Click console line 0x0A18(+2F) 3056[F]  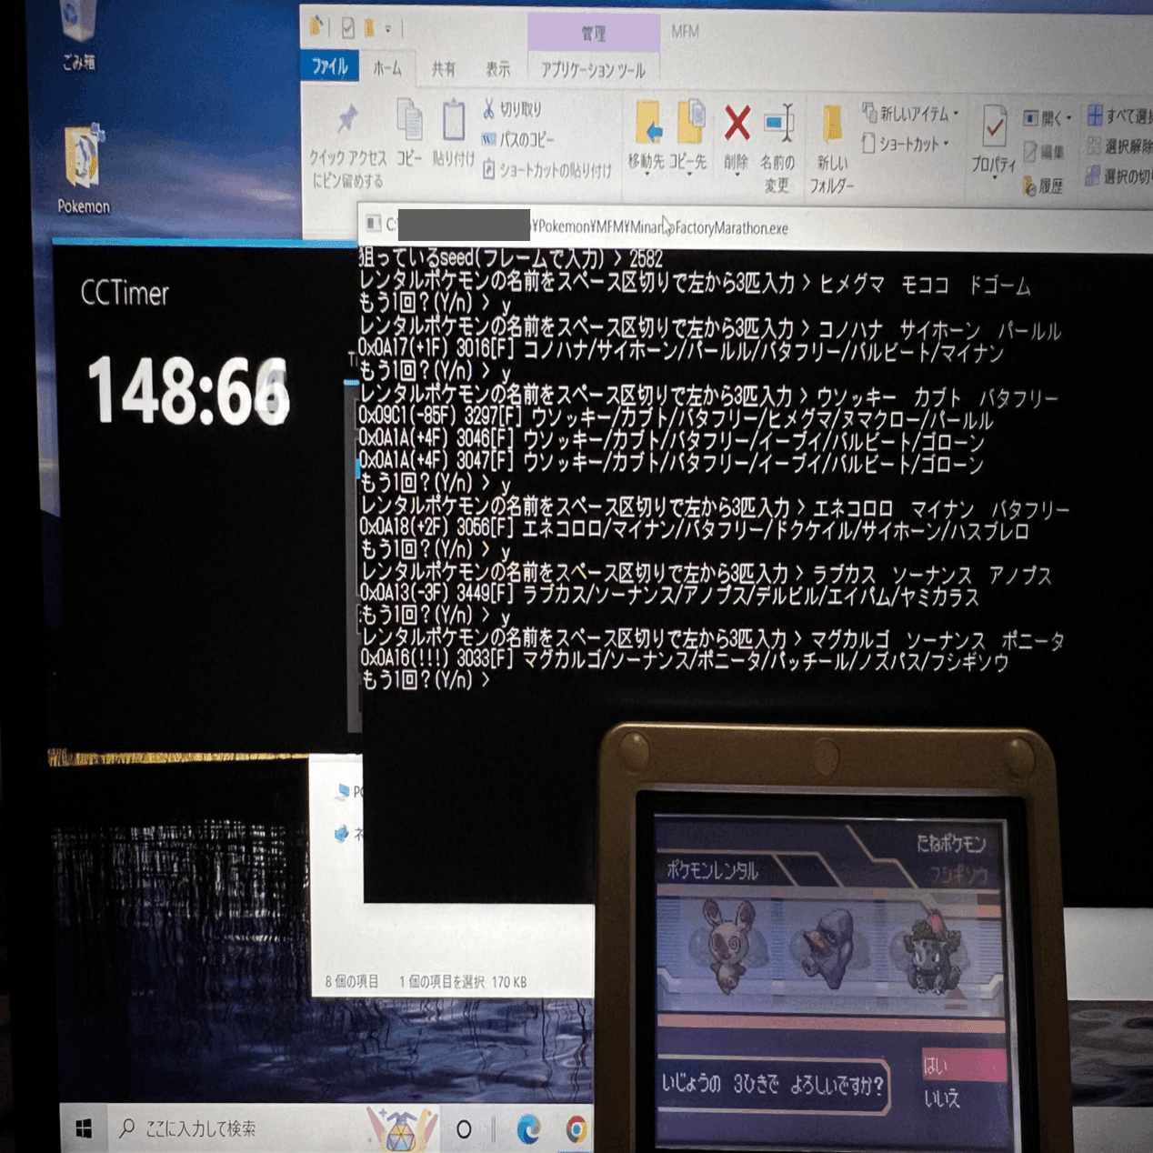[x=694, y=530]
